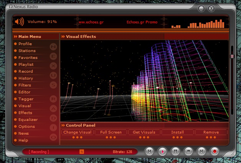Click the vertical slider handle on right edge
The image size is (241, 163).
point(232,56)
